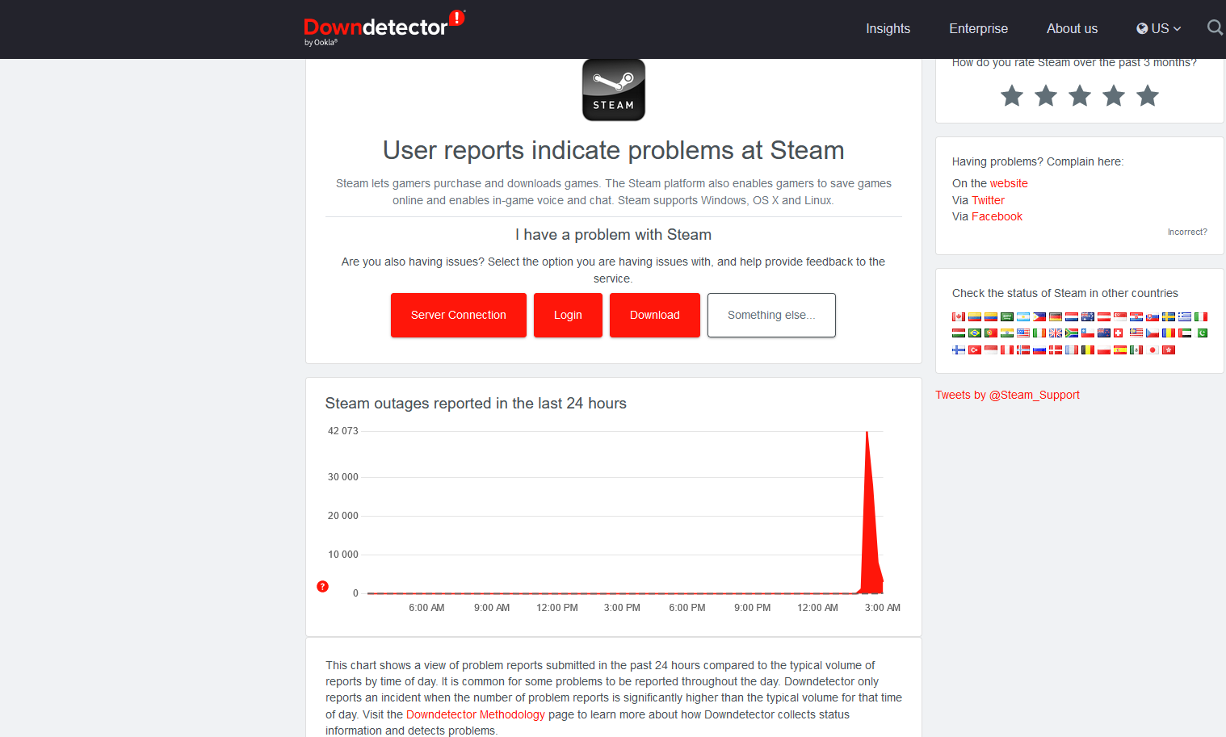The width and height of the screenshot is (1226, 737).
Task: Complain via the Twitter link
Action: pyautogui.click(x=988, y=200)
